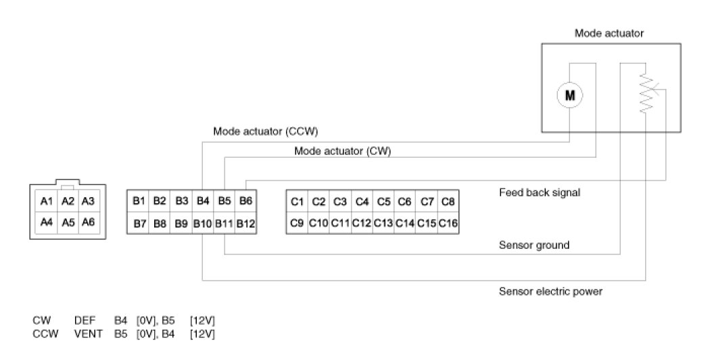Click pin B11 on connector B
This screenshot has height=361, width=710.
point(224,222)
